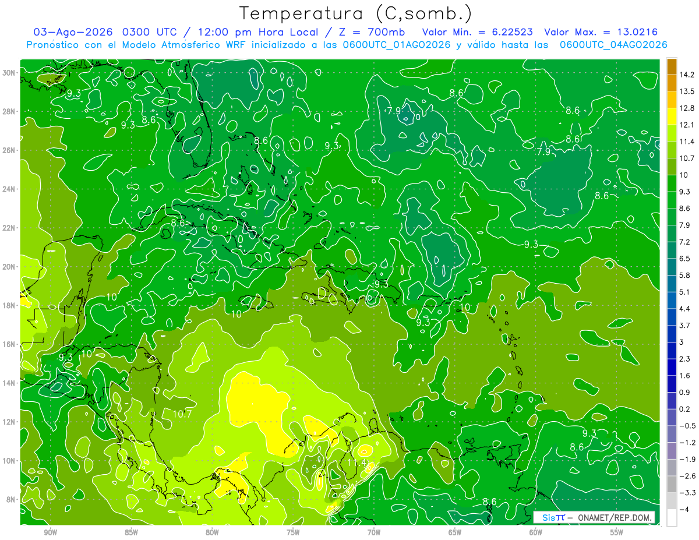Click the "26N" latitude axis label

point(9,150)
